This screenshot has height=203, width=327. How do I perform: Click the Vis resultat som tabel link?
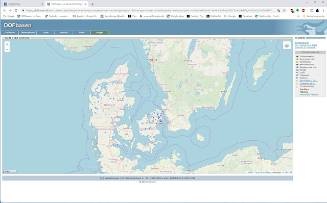pos(306,45)
